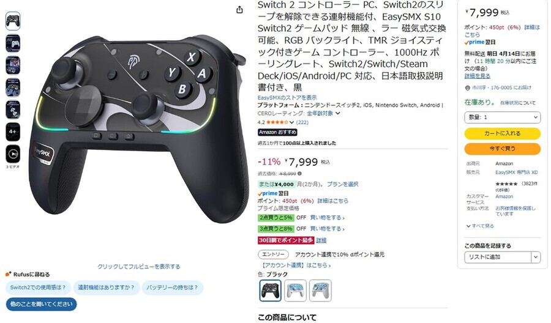Click the 今すぐ買う buy now button
This screenshot has height=323, width=551.
coord(502,149)
